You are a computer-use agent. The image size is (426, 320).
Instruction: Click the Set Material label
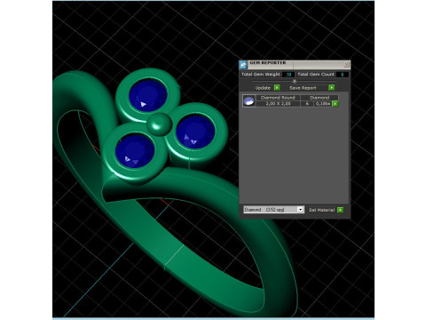point(321,210)
